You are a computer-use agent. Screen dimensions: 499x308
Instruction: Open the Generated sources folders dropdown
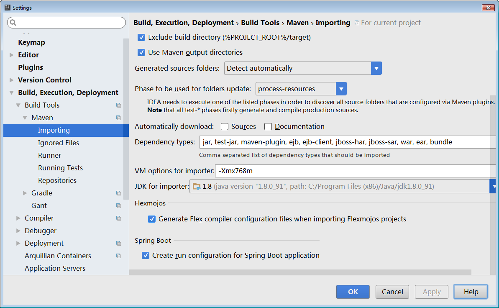[376, 68]
